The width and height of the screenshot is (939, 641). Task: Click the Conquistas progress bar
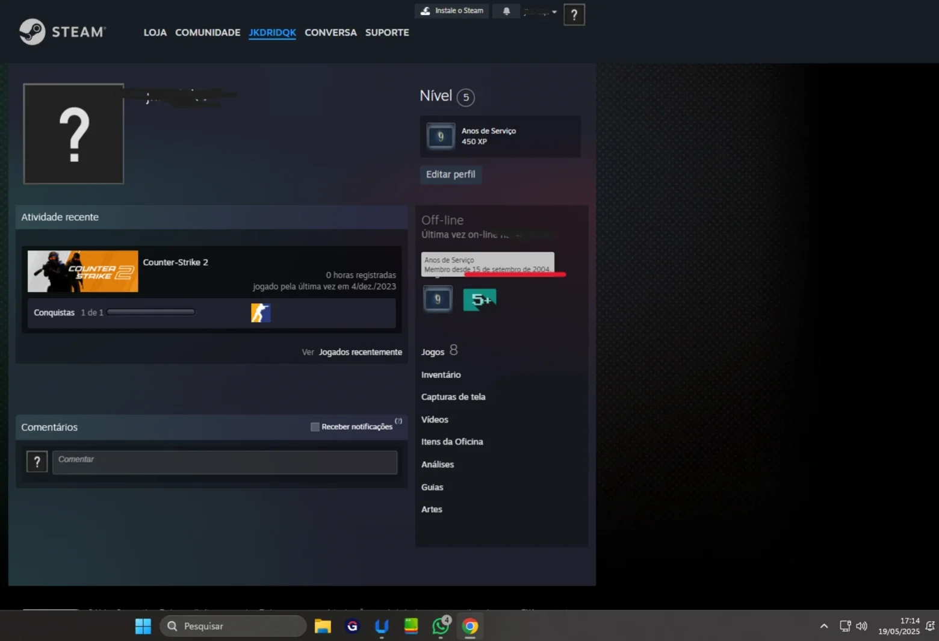tap(151, 312)
